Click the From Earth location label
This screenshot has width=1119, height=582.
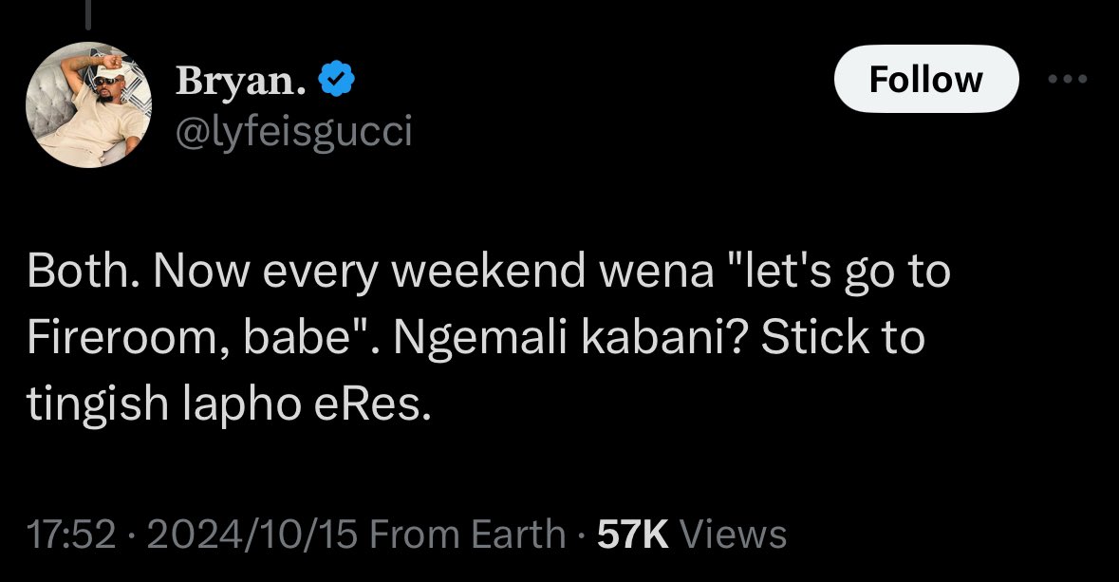(468, 534)
